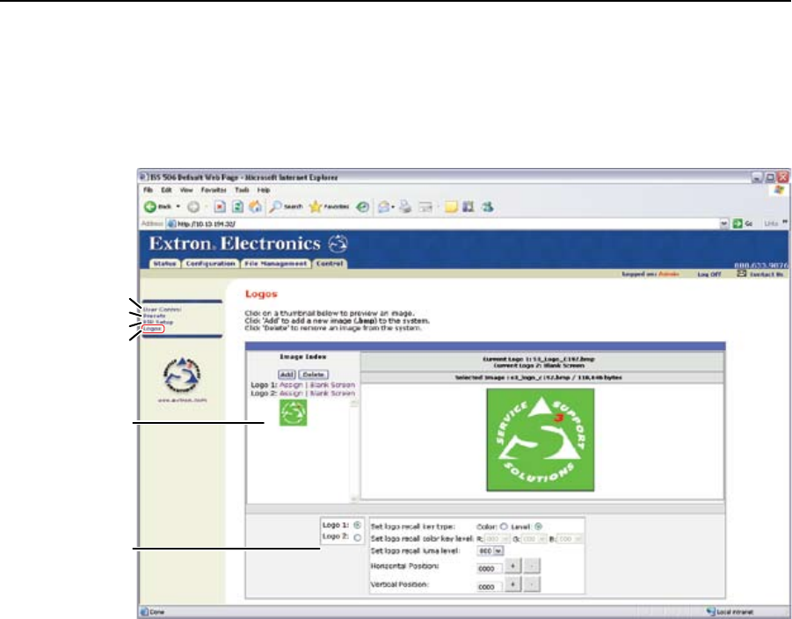Screen dimensions: 792x619
Task: Click www.extron.com link in sidebar
Action: pyautogui.click(x=182, y=400)
